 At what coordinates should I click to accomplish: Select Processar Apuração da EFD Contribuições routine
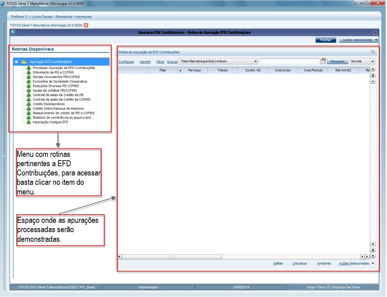[64, 68]
